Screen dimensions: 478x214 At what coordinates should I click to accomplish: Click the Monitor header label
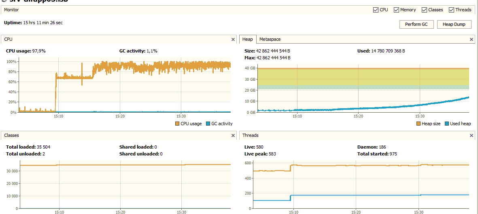click(11, 10)
